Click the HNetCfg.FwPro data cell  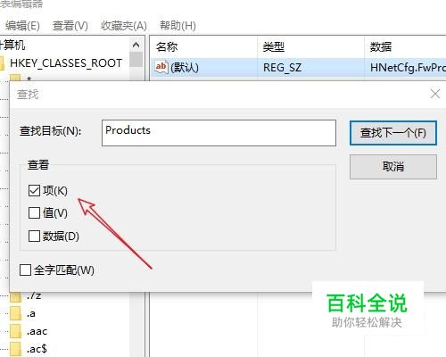click(408, 68)
